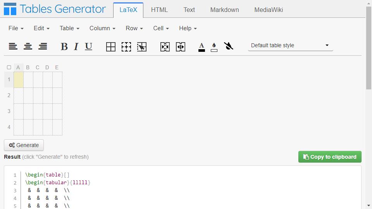
Task: Click the align left icon
Action: click(13, 46)
